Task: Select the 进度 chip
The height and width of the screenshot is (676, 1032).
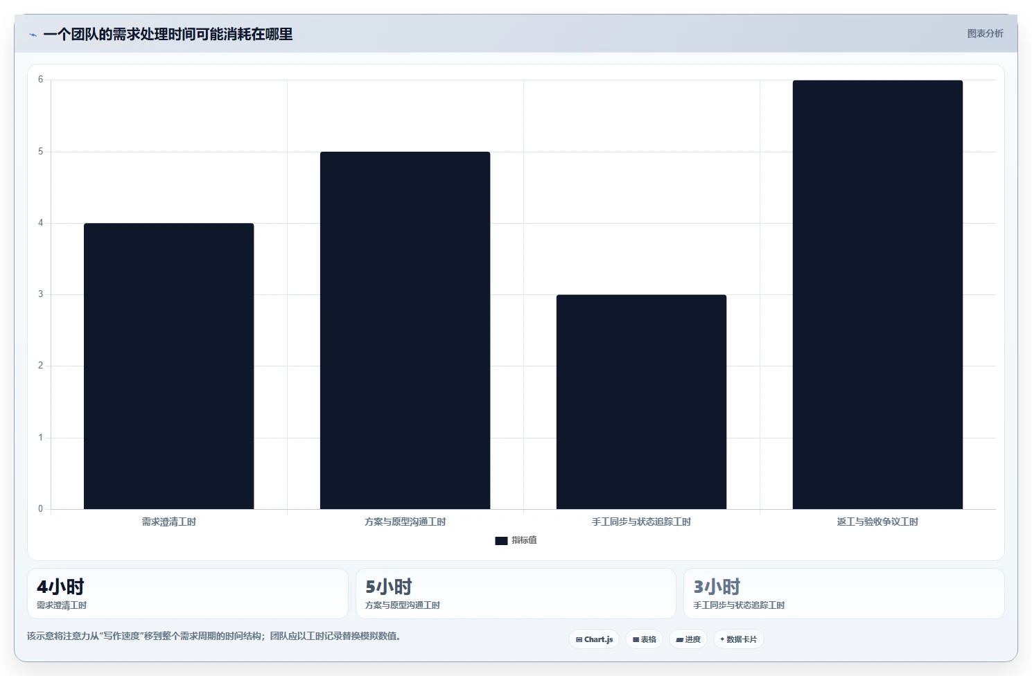Action: [x=688, y=639]
